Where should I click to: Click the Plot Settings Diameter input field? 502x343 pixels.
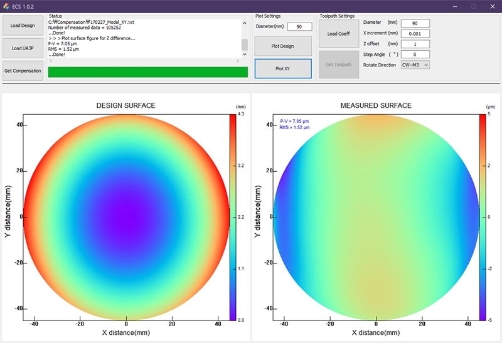click(299, 27)
